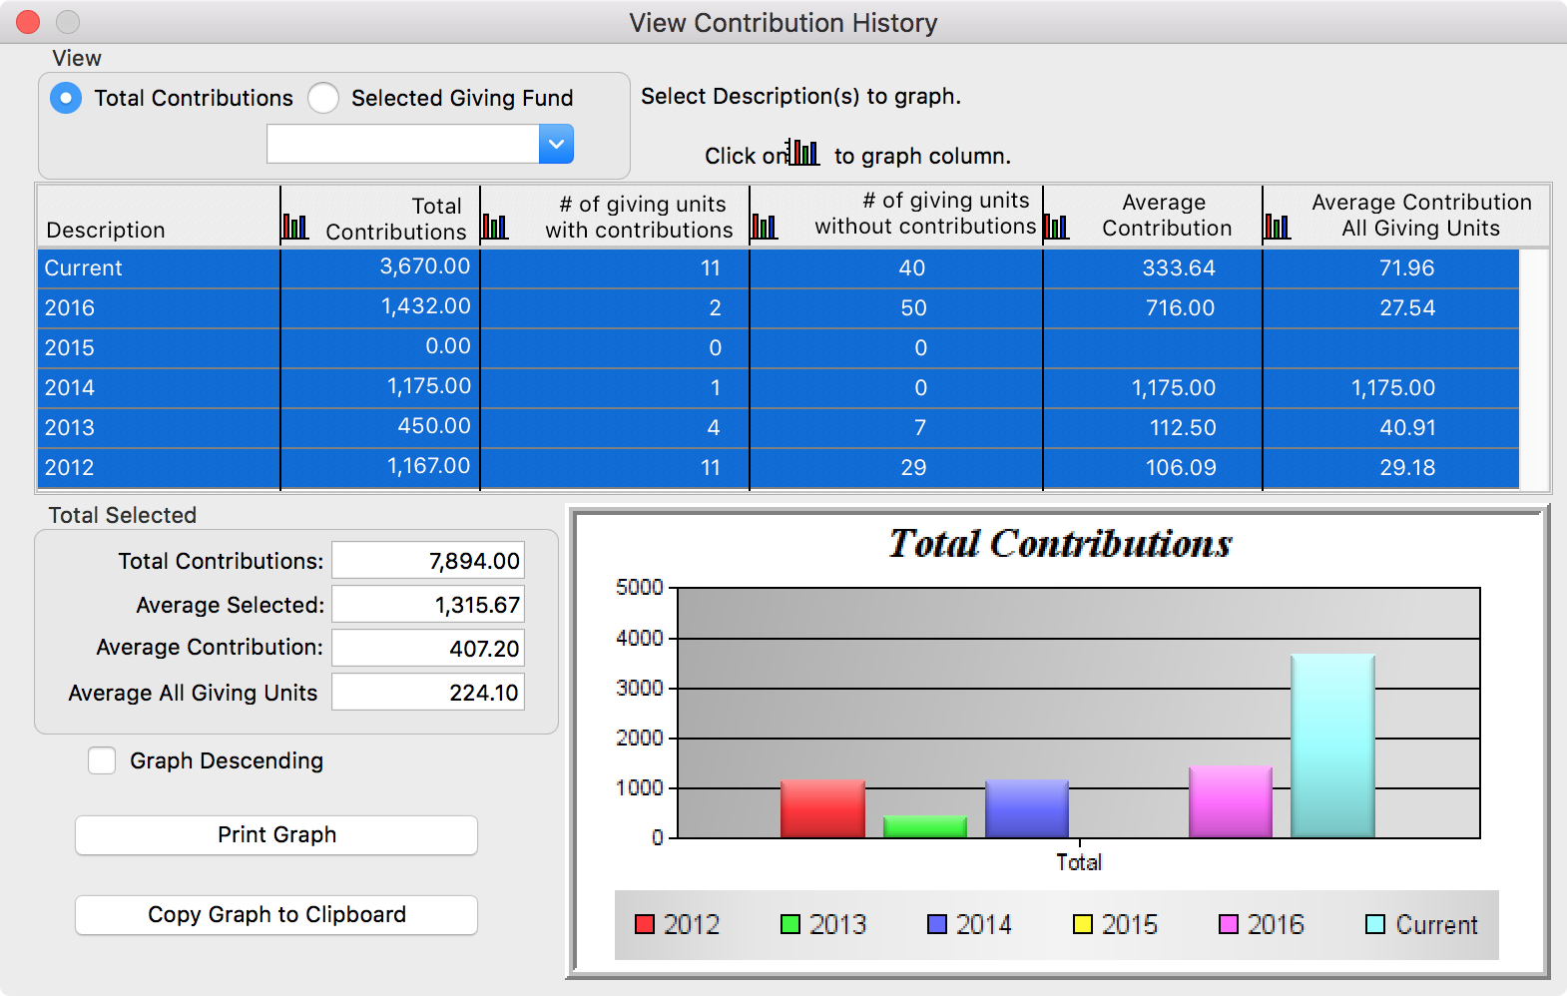Select the Total Contributions radio button
The image size is (1567, 996).
point(66,98)
